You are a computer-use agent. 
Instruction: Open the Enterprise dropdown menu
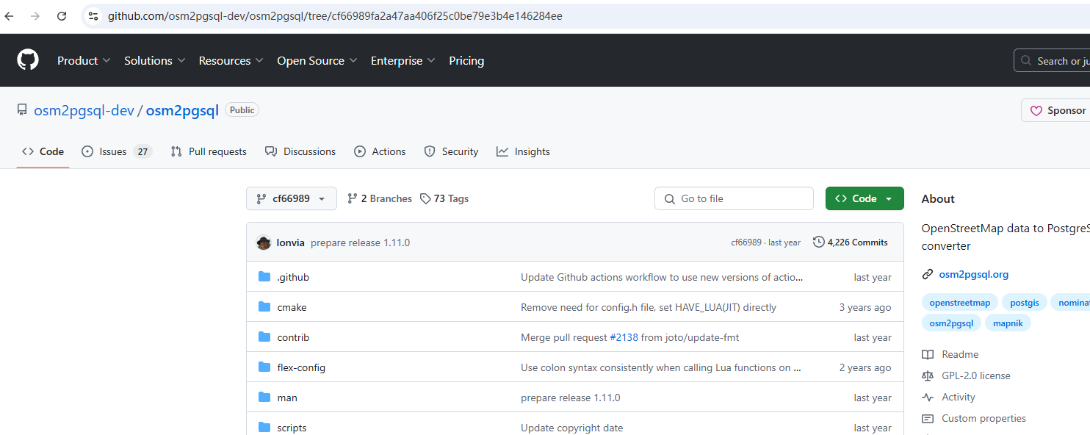(x=403, y=61)
